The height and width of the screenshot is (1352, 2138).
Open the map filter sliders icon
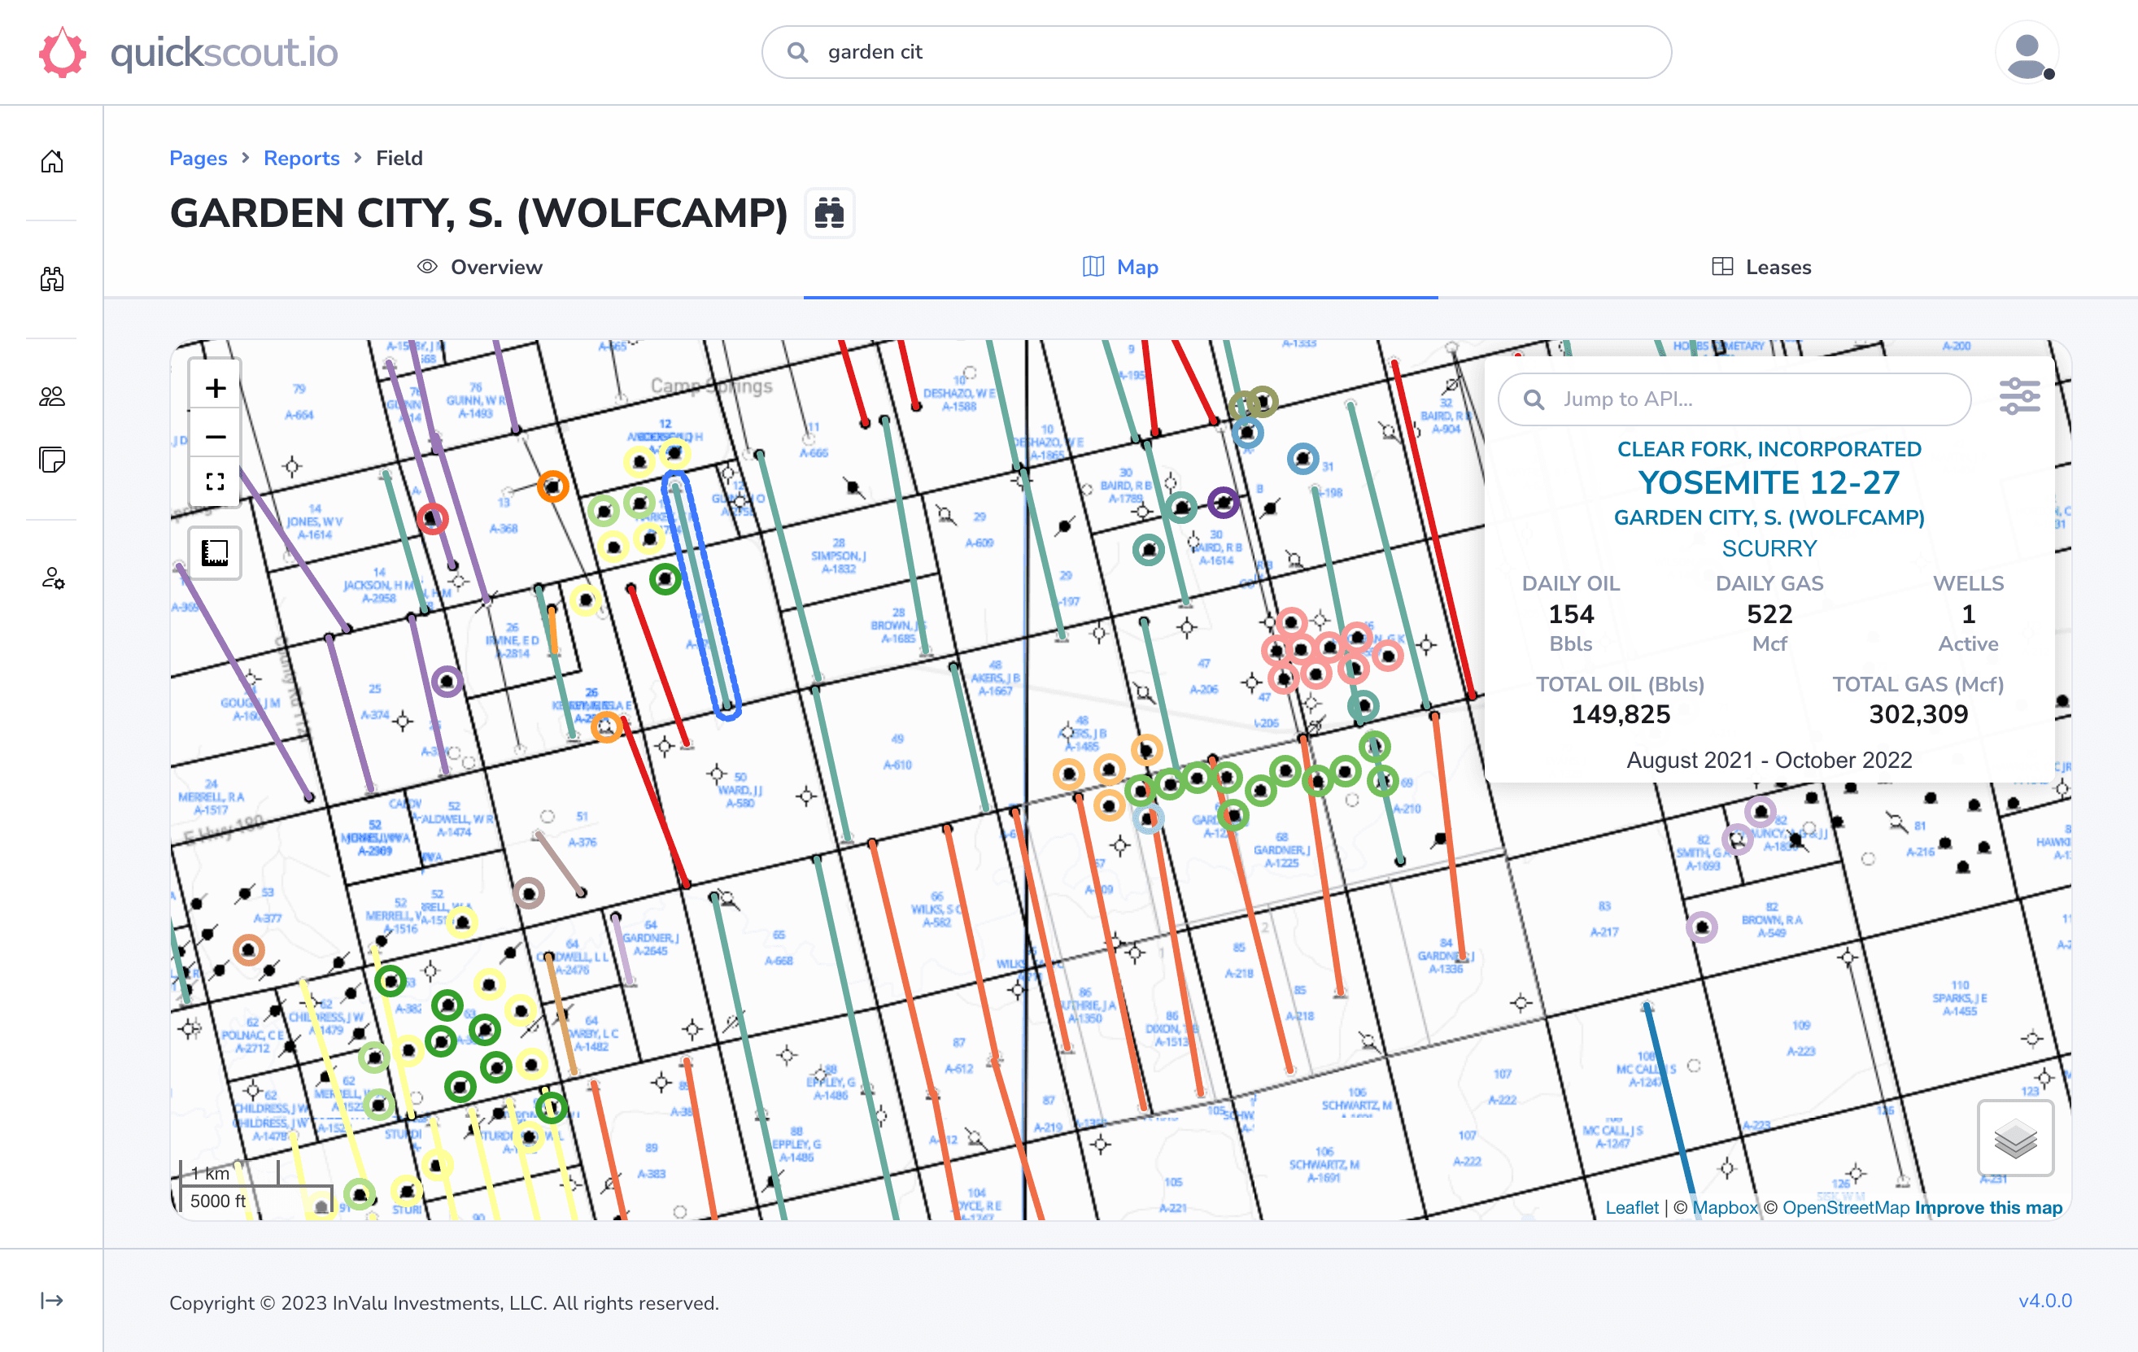(x=2019, y=396)
